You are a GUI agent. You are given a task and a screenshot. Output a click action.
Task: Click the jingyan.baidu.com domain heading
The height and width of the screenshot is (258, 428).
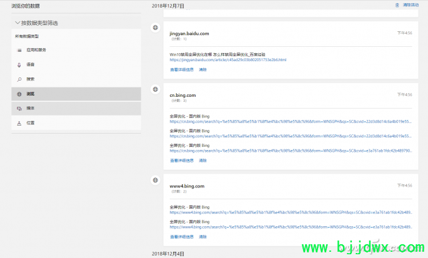(189, 34)
